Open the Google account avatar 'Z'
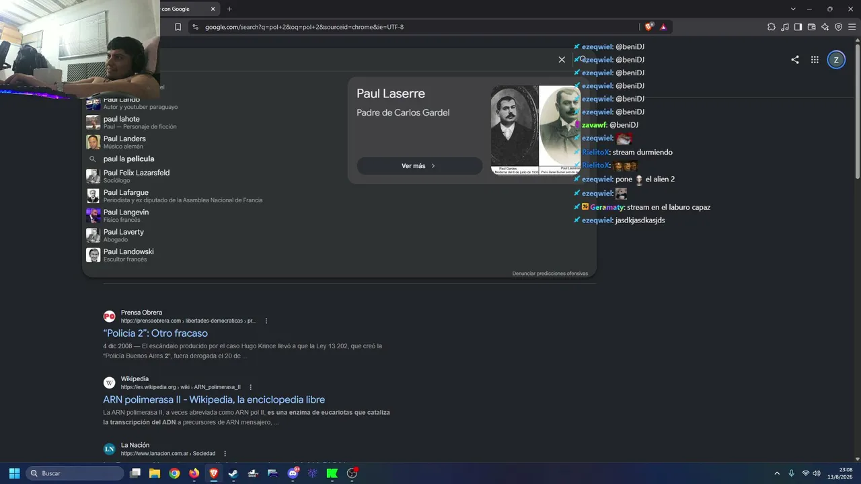Screen dimensions: 861x484 click(x=836, y=60)
